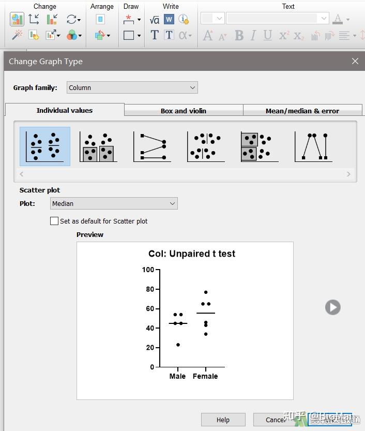Click the font color A icon
Screen dimensions: 365x431
click(x=338, y=19)
